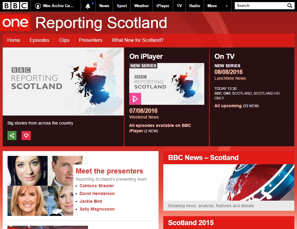Open the More menu item

[x=212, y=6]
